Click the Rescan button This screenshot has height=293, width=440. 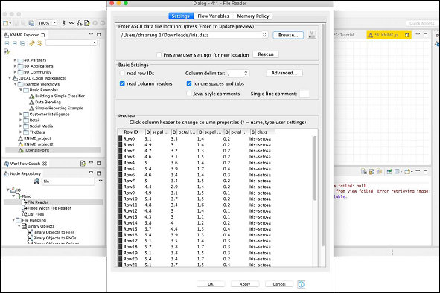[266, 54]
